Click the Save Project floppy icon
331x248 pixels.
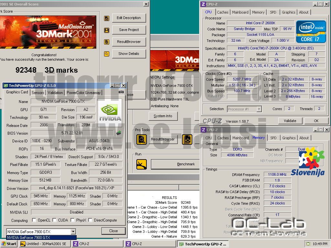(x=107, y=30)
